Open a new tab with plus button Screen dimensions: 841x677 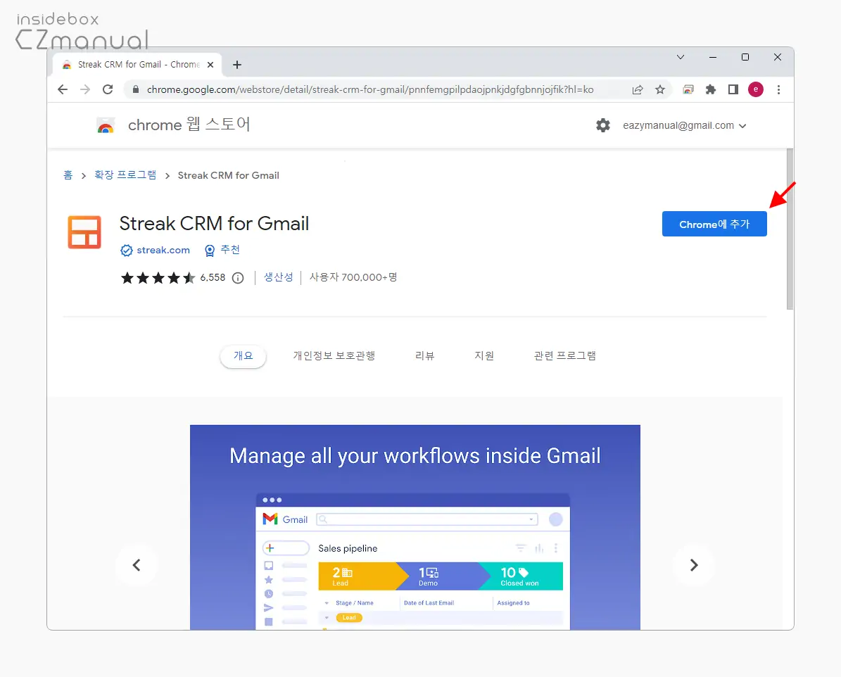click(x=237, y=65)
